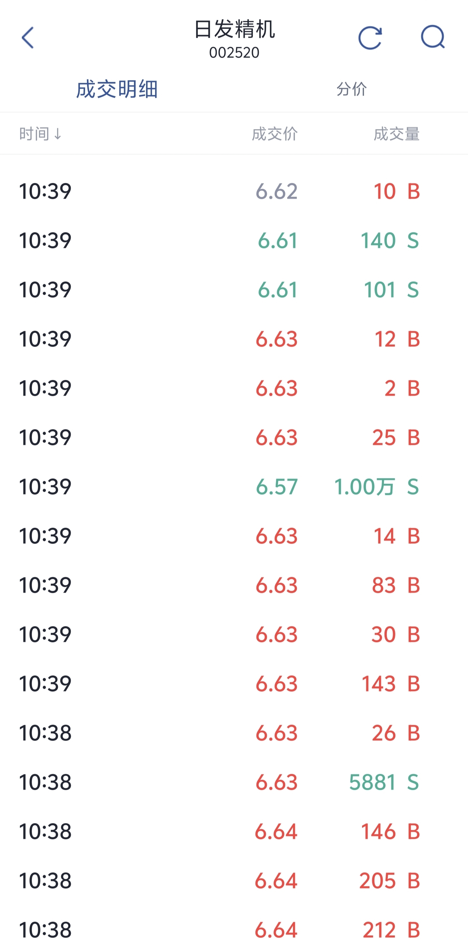Open the search magnifier icon

(432, 37)
